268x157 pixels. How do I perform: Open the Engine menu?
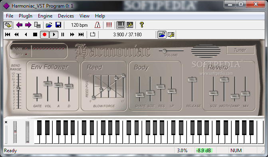pyautogui.click(x=45, y=16)
